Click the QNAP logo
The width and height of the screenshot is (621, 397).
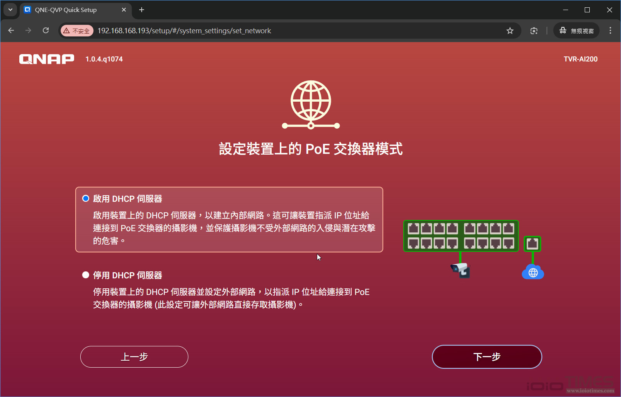pos(46,59)
